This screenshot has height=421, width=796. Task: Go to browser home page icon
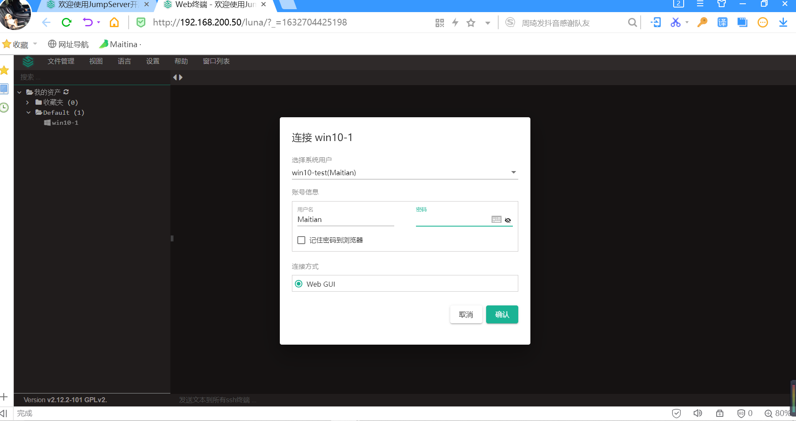coord(114,23)
